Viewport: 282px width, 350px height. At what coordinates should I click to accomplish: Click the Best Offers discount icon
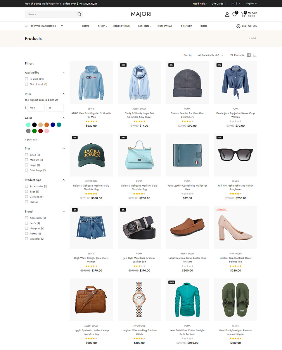[238, 26]
